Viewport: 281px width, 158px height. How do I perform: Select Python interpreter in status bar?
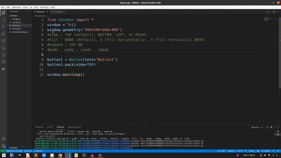pos(14,151)
